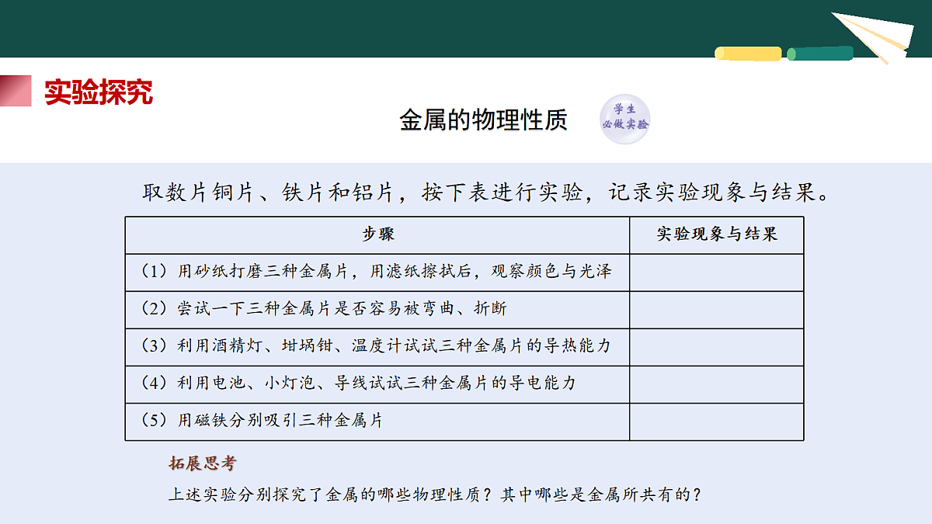The image size is (932, 524).
Task: Click the empty result cell for step (4)
Action: [x=716, y=384]
